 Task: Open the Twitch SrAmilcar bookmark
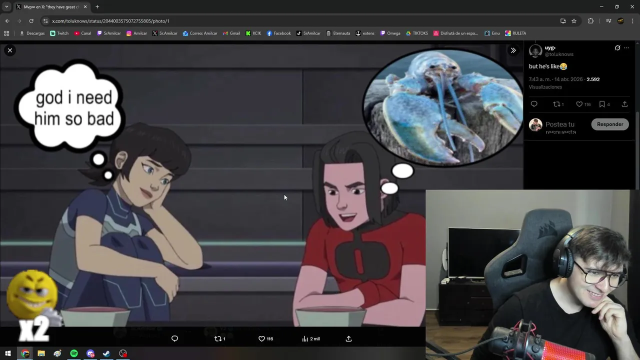tap(109, 33)
